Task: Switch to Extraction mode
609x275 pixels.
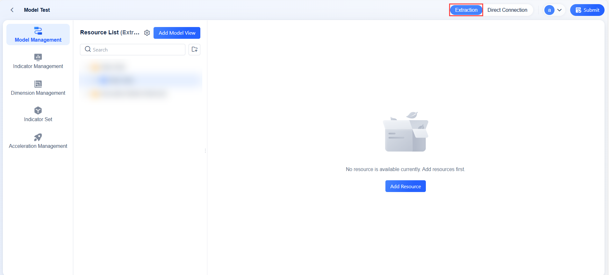Action: pyautogui.click(x=466, y=10)
